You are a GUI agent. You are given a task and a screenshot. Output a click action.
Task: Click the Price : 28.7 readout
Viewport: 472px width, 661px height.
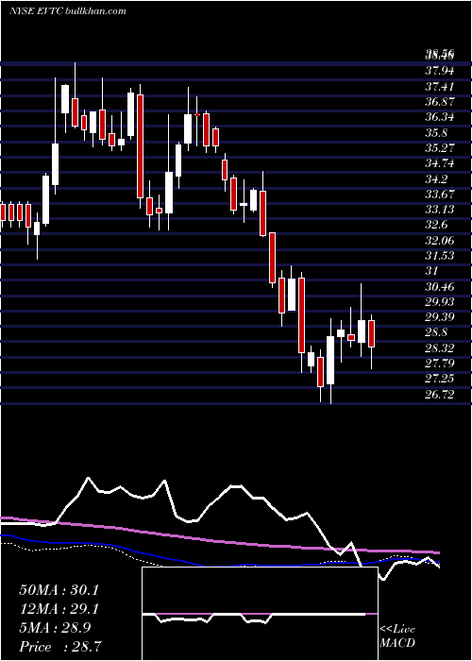(59, 647)
